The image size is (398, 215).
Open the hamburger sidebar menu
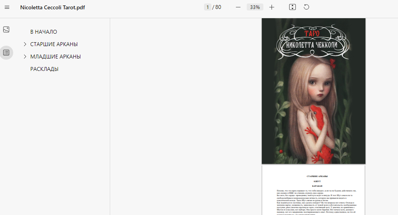point(7,7)
